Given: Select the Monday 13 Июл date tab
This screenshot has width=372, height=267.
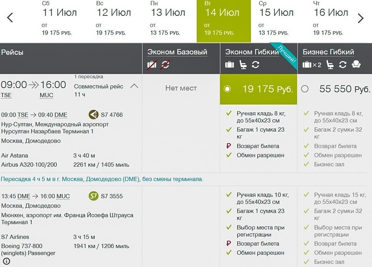Looking at the screenshot, I should [x=169, y=20].
